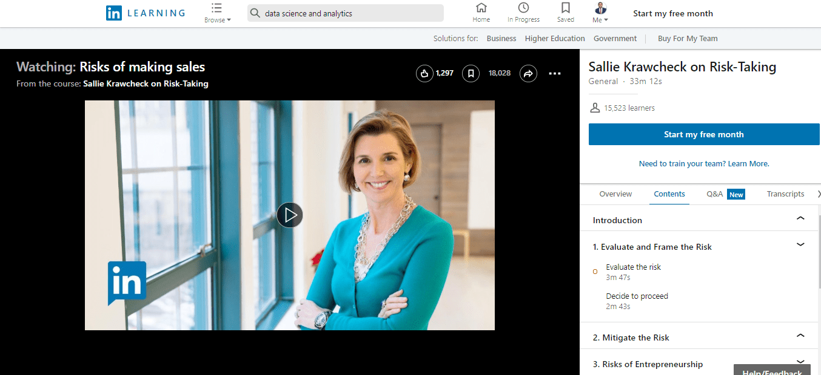Viewport: 821px width, 375px height.
Task: Click the Evaluate the risk progress circle
Action: (x=595, y=272)
